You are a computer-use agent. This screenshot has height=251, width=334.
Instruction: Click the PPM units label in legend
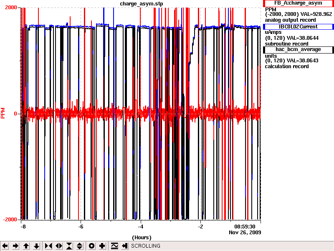271,10
